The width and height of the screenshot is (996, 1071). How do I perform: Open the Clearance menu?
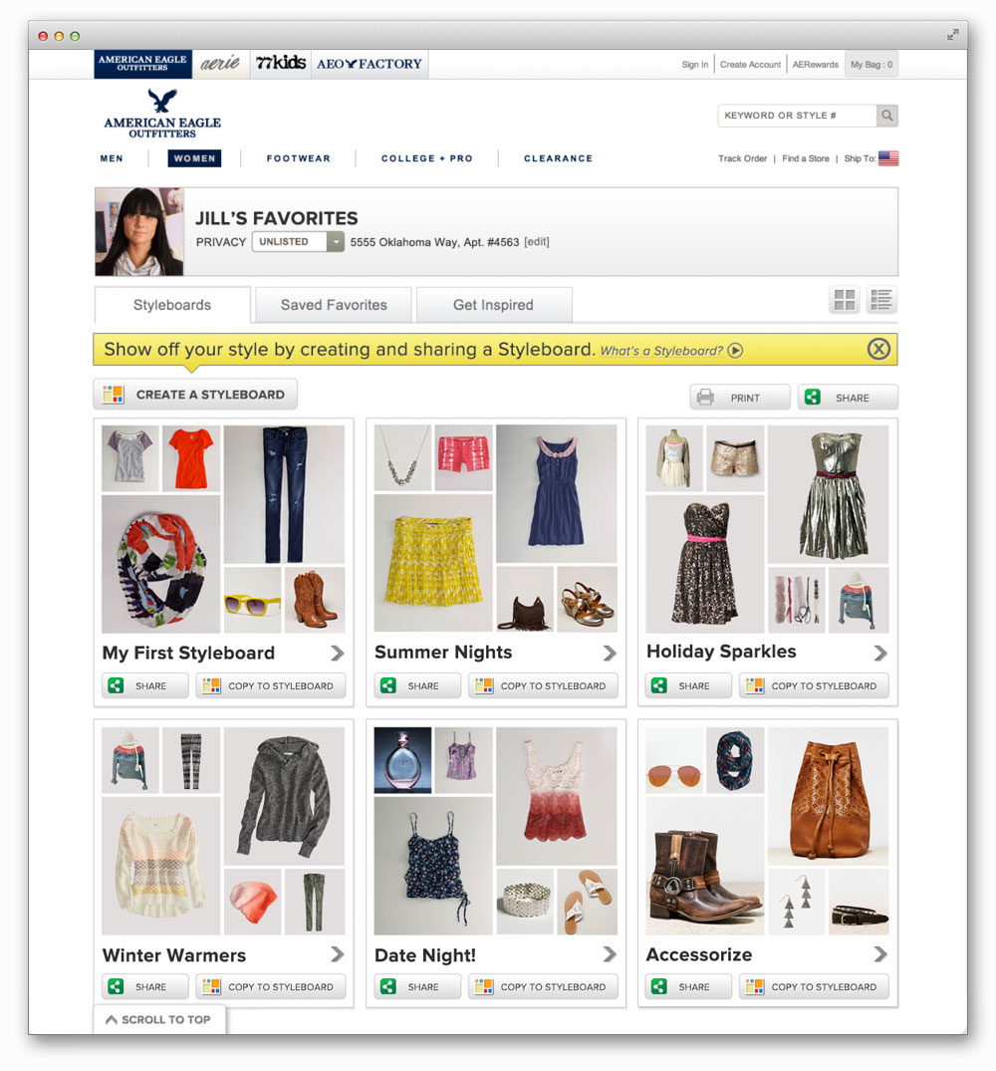pos(559,158)
